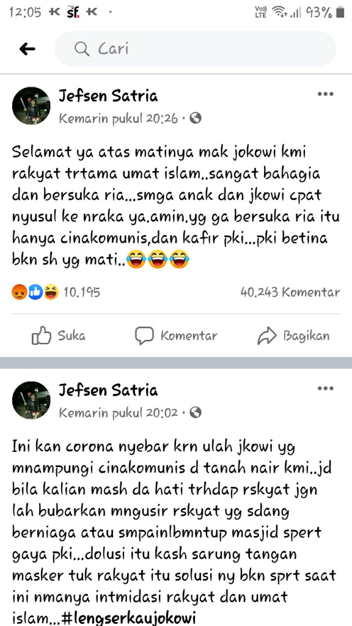The image size is (352, 626).
Task: Tap the Komentar speech bubble button
Action: [176, 336]
